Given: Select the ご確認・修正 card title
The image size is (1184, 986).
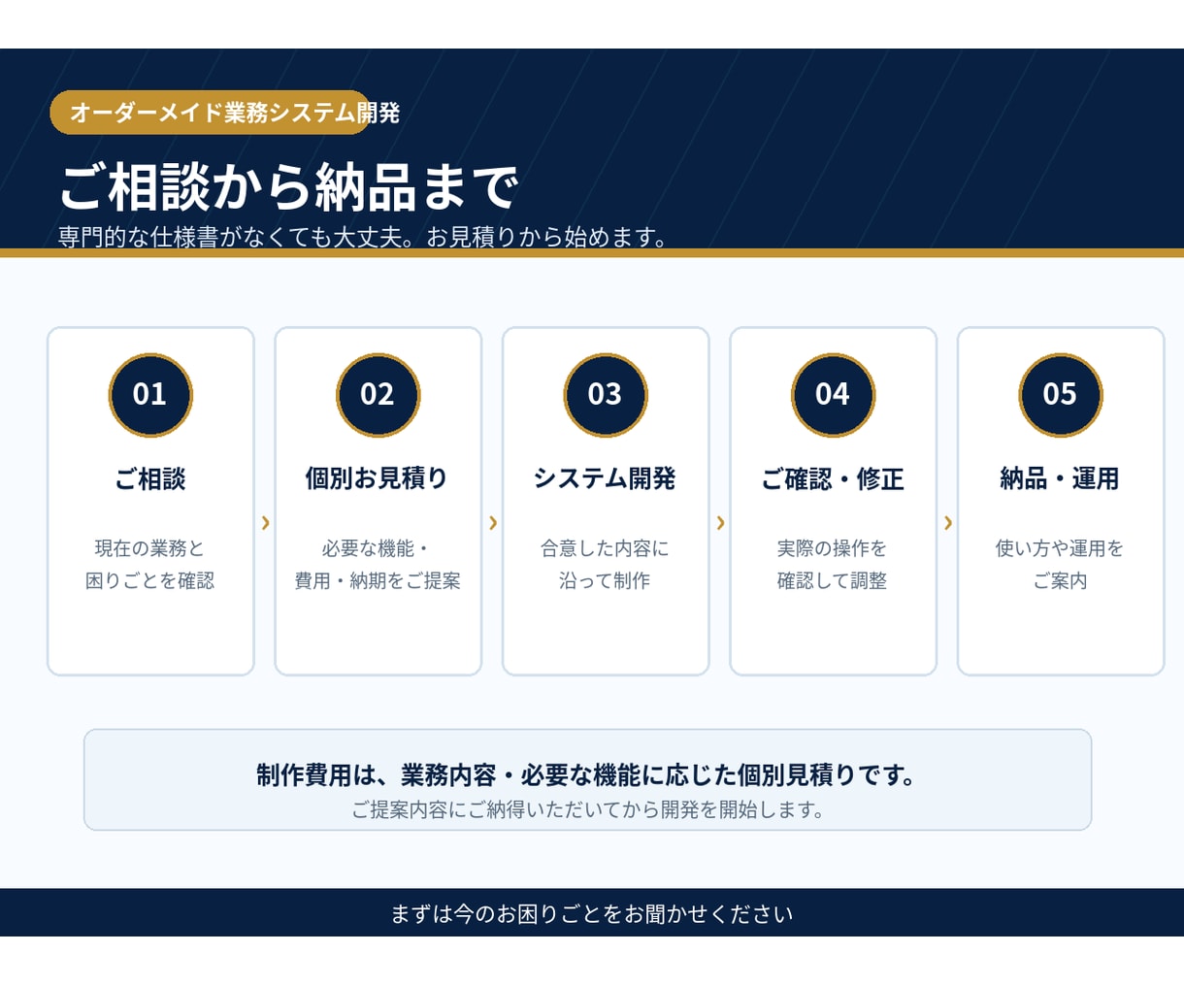Looking at the screenshot, I should (x=833, y=478).
